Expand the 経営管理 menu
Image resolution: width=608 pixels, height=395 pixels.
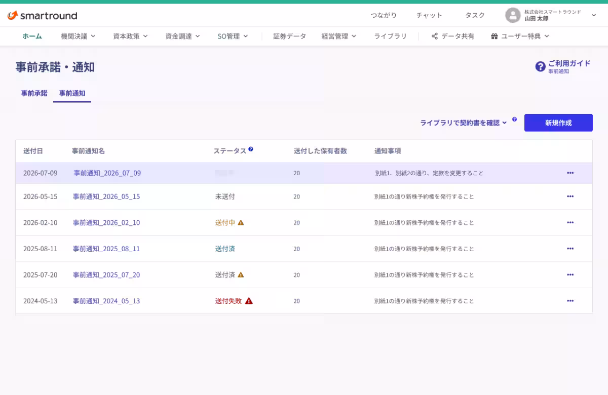(339, 36)
